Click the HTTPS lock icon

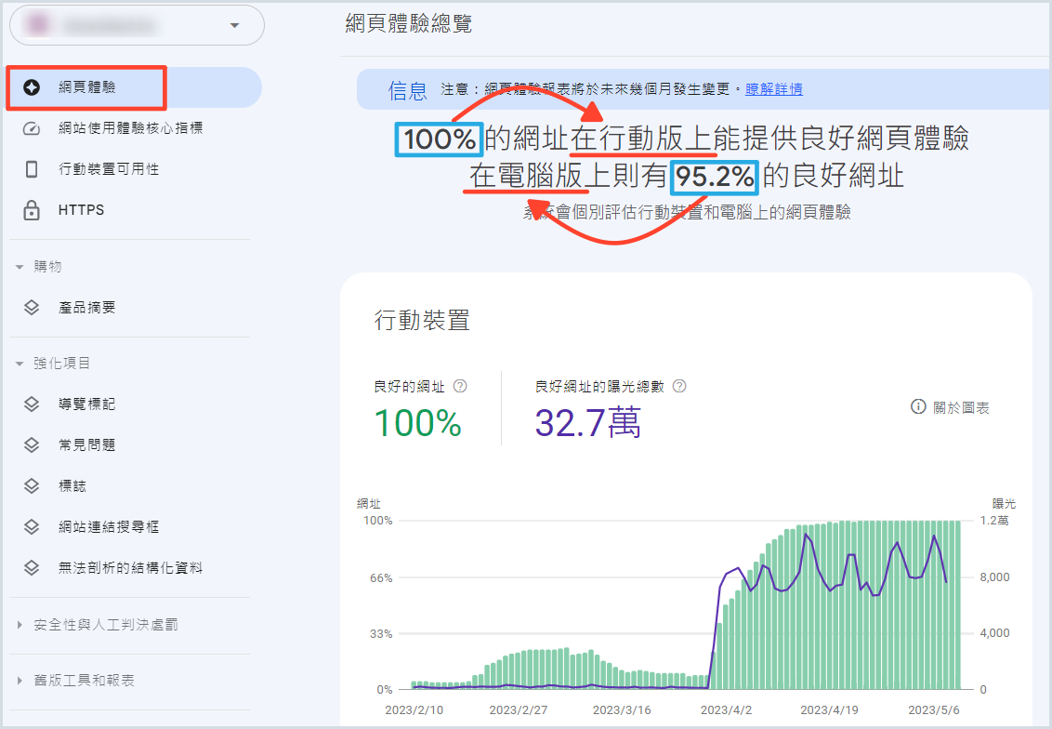click(x=32, y=210)
